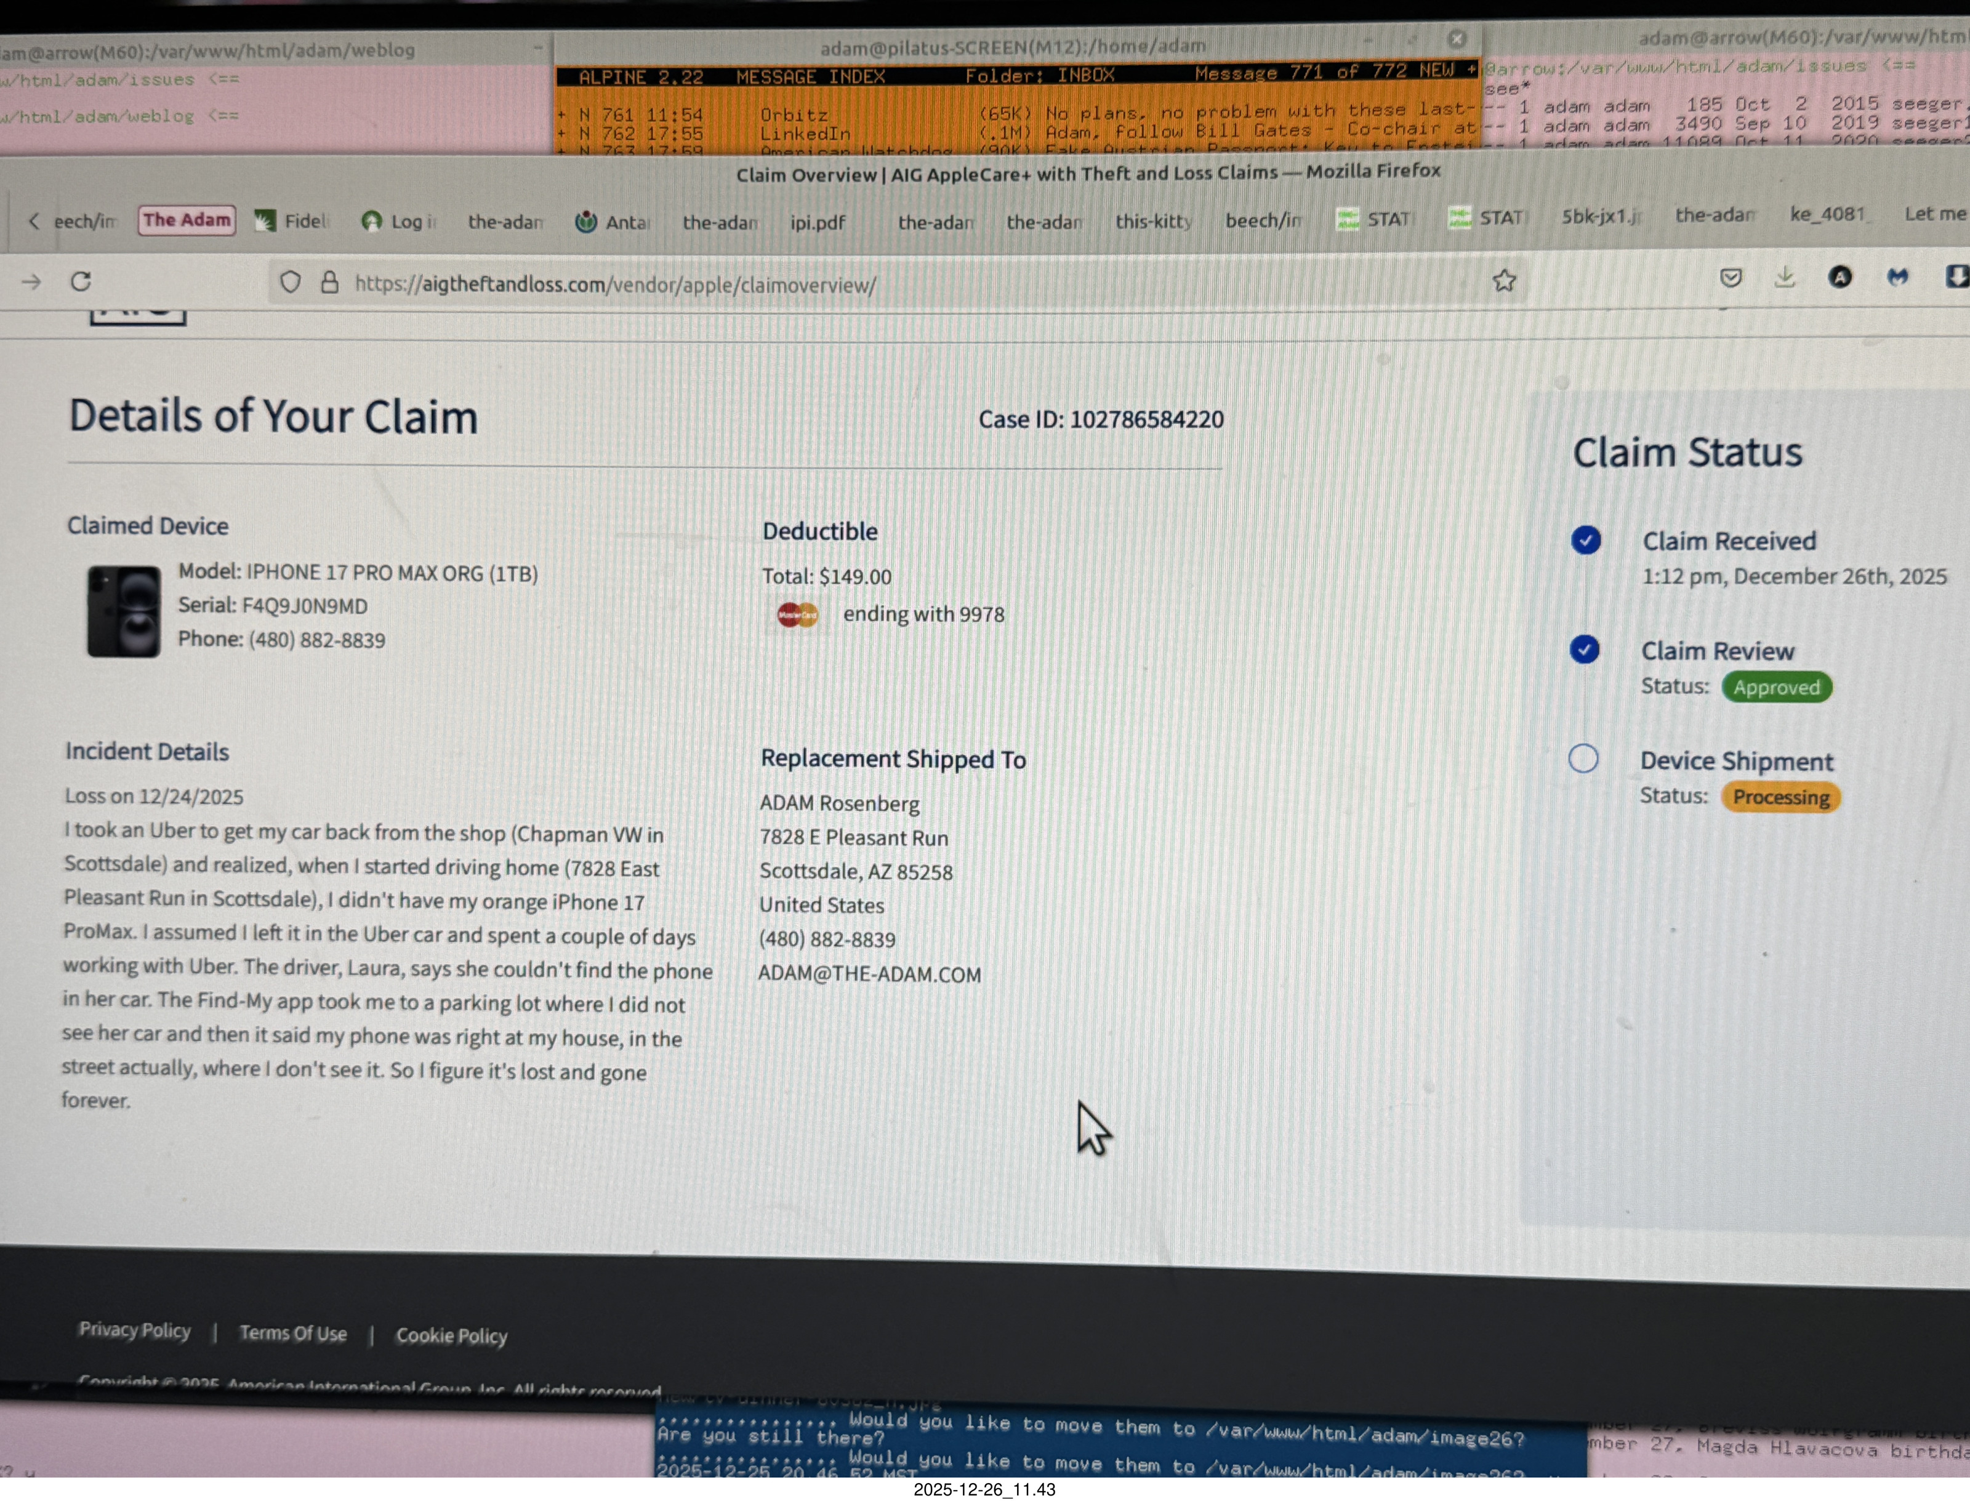The width and height of the screenshot is (1970, 1501).
Task: Click the blue extension icon in Firefox toolbar
Action: [x=1897, y=277]
